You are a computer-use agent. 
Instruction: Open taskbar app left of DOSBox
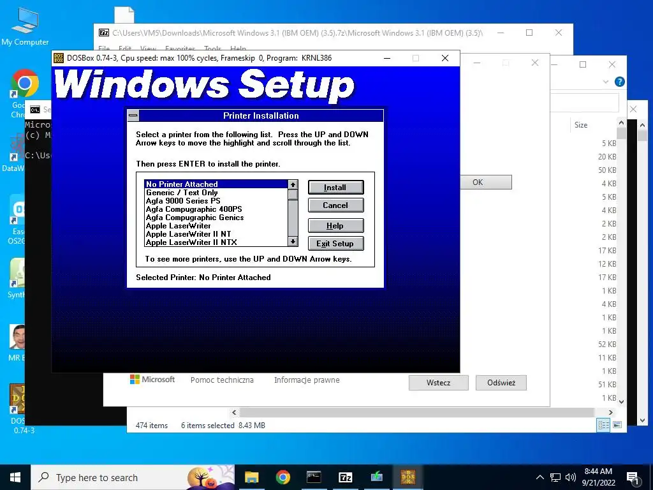(x=377, y=477)
